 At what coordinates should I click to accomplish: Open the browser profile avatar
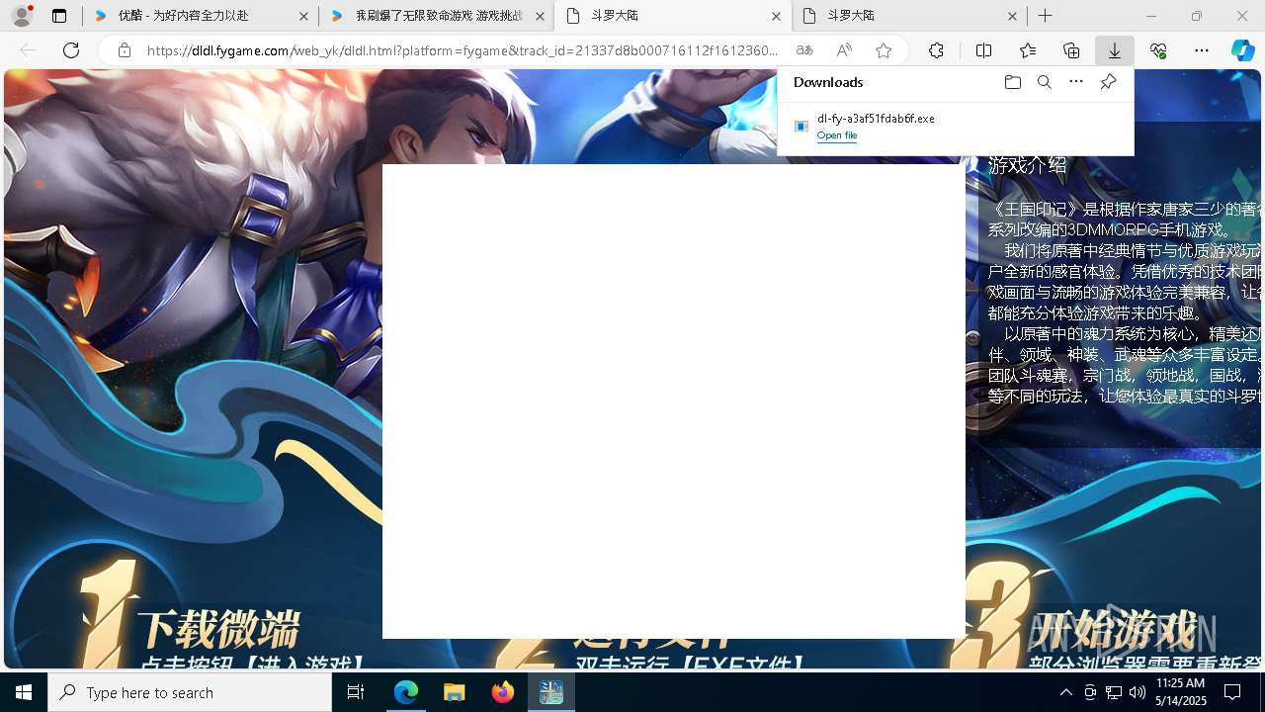(22, 16)
